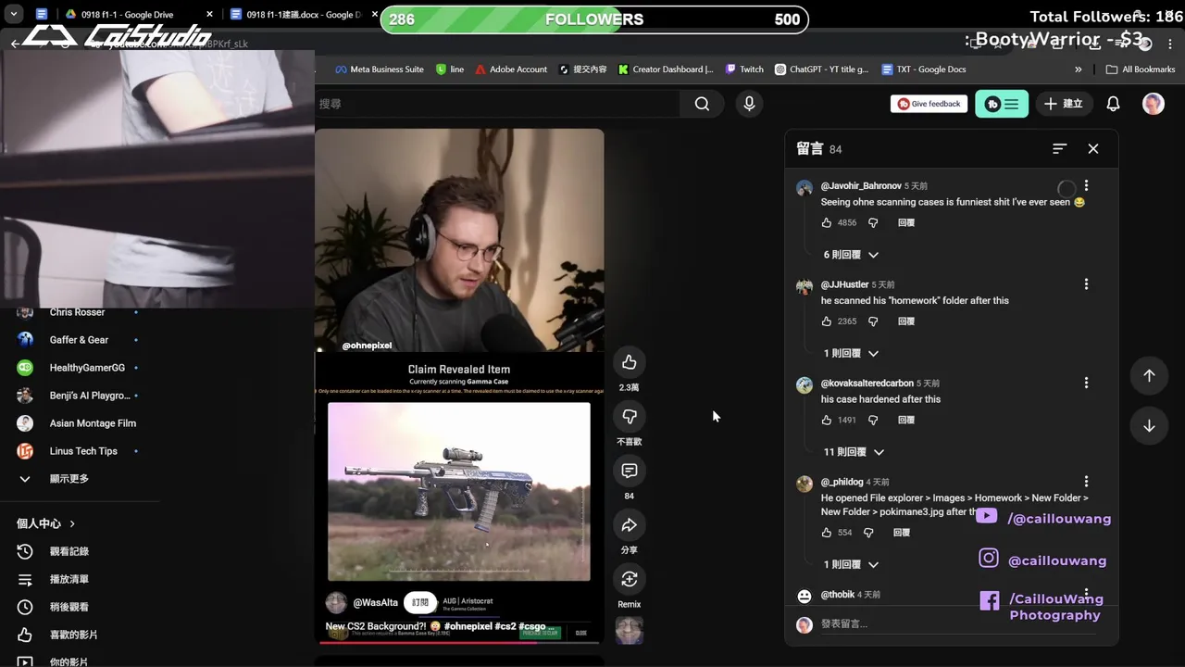
Task: Like @kovaksalteredcarbon's comment
Action: tap(827, 420)
